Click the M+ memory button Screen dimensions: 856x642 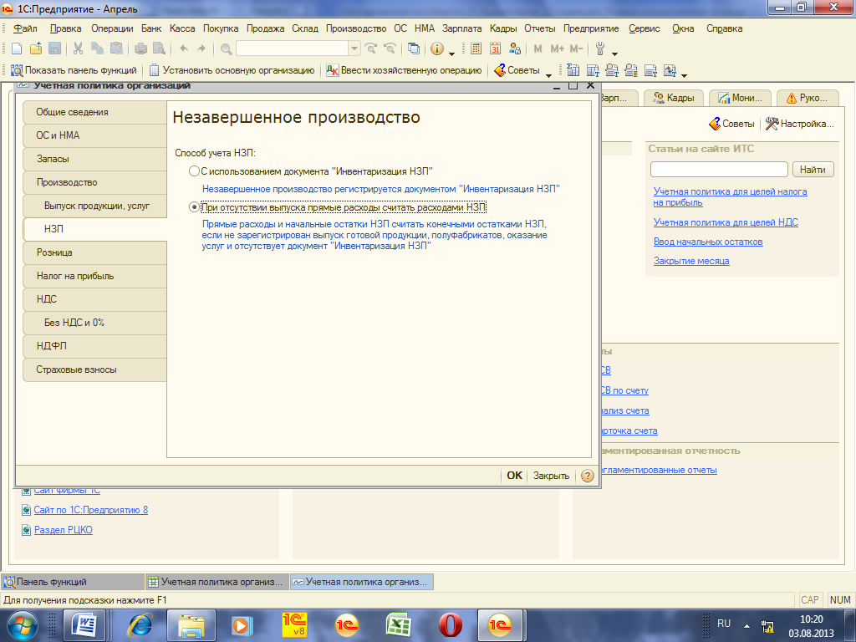tap(557, 48)
